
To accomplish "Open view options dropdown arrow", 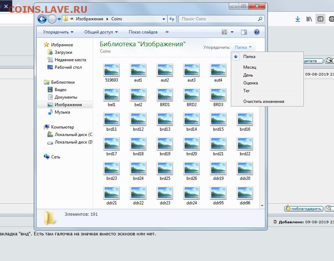I will pyautogui.click(x=232, y=32).
